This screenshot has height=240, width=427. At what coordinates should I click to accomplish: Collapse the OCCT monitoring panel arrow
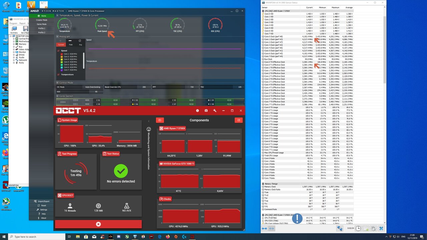(149, 121)
